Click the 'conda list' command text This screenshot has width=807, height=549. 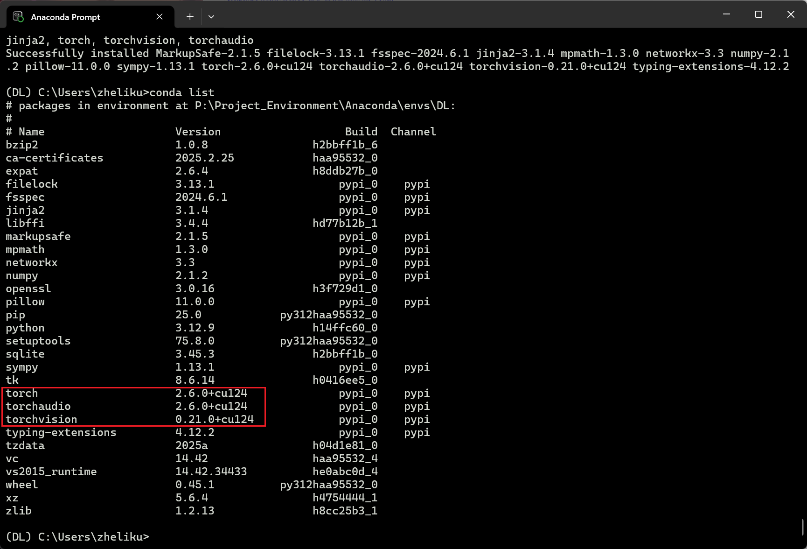click(x=182, y=93)
